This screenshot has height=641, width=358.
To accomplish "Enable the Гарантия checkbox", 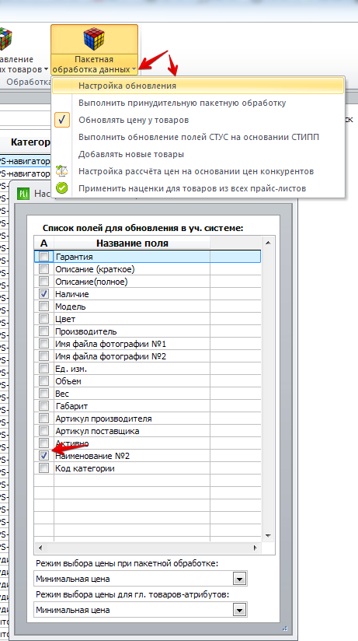I will [44, 256].
